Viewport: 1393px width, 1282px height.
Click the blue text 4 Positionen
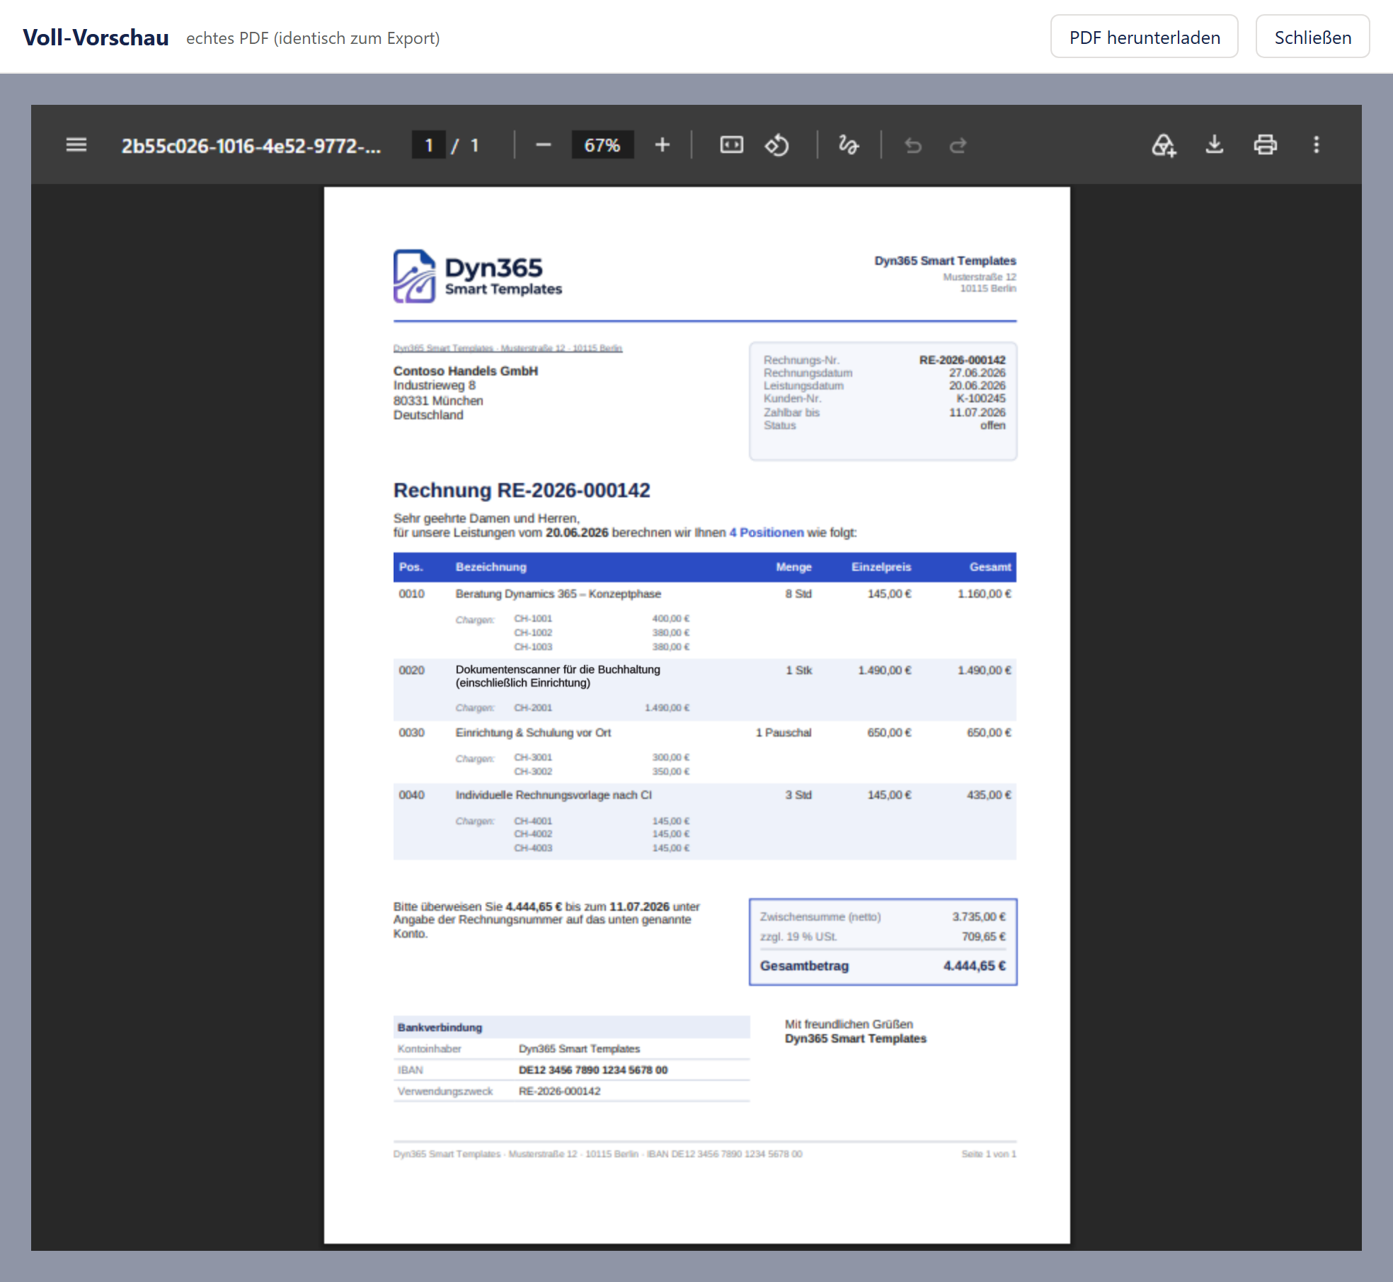pos(767,533)
